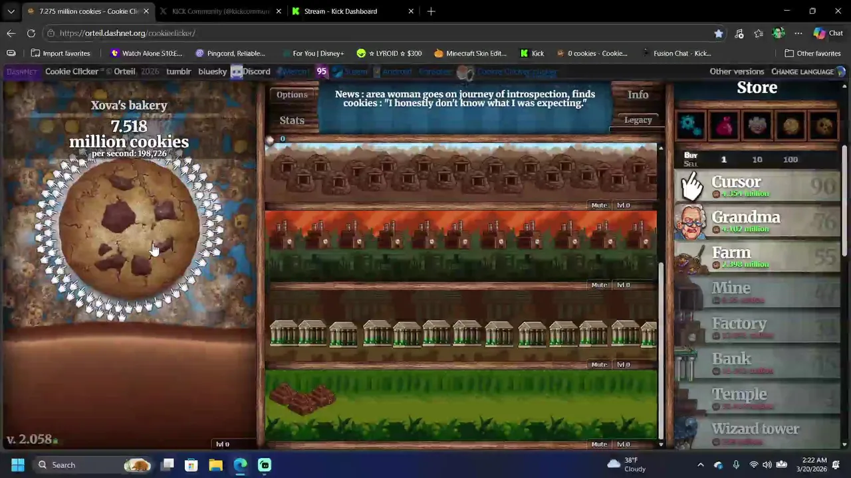
Task: Open the Windows Start menu
Action: click(x=18, y=465)
